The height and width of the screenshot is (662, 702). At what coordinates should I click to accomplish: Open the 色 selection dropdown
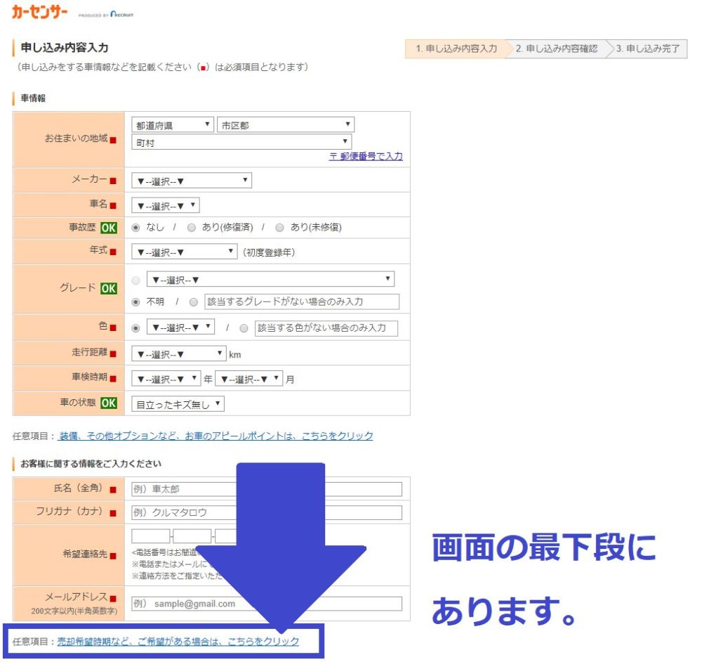click(181, 327)
